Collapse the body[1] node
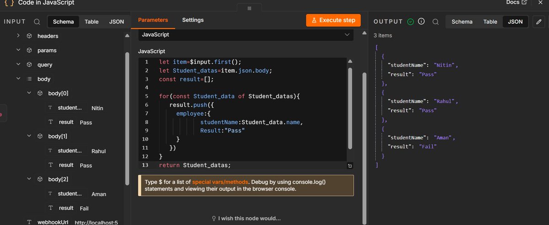The width and height of the screenshot is (549, 225). click(x=29, y=136)
